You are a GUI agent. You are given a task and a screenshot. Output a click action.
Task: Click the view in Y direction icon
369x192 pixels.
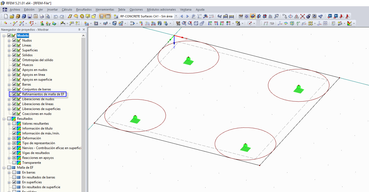coord(216,23)
